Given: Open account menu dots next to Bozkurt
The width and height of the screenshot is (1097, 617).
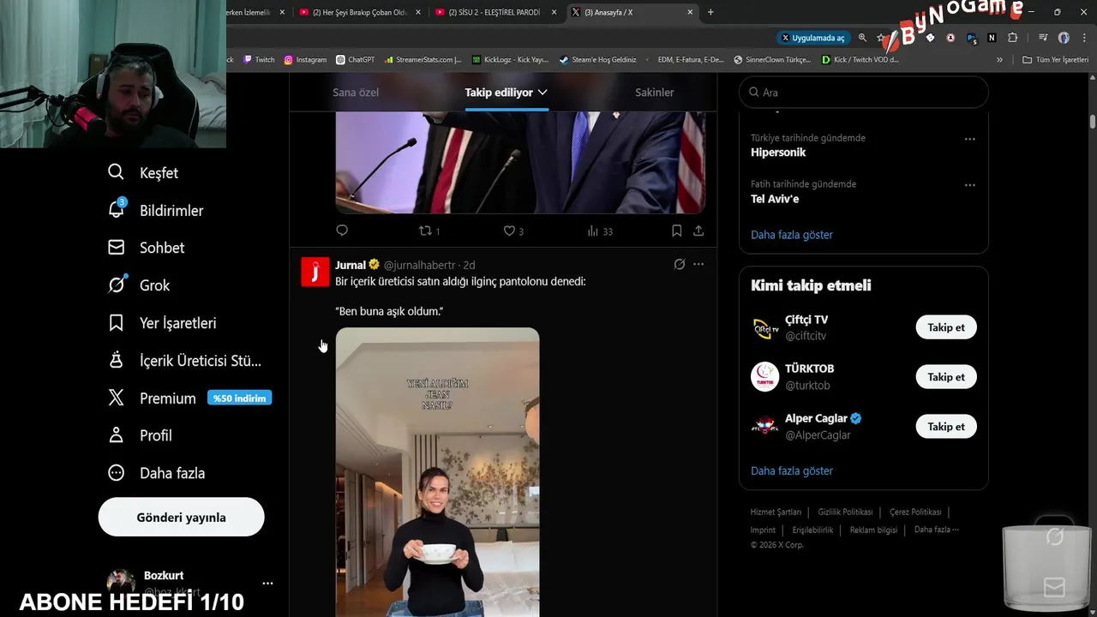Looking at the screenshot, I should click(267, 584).
